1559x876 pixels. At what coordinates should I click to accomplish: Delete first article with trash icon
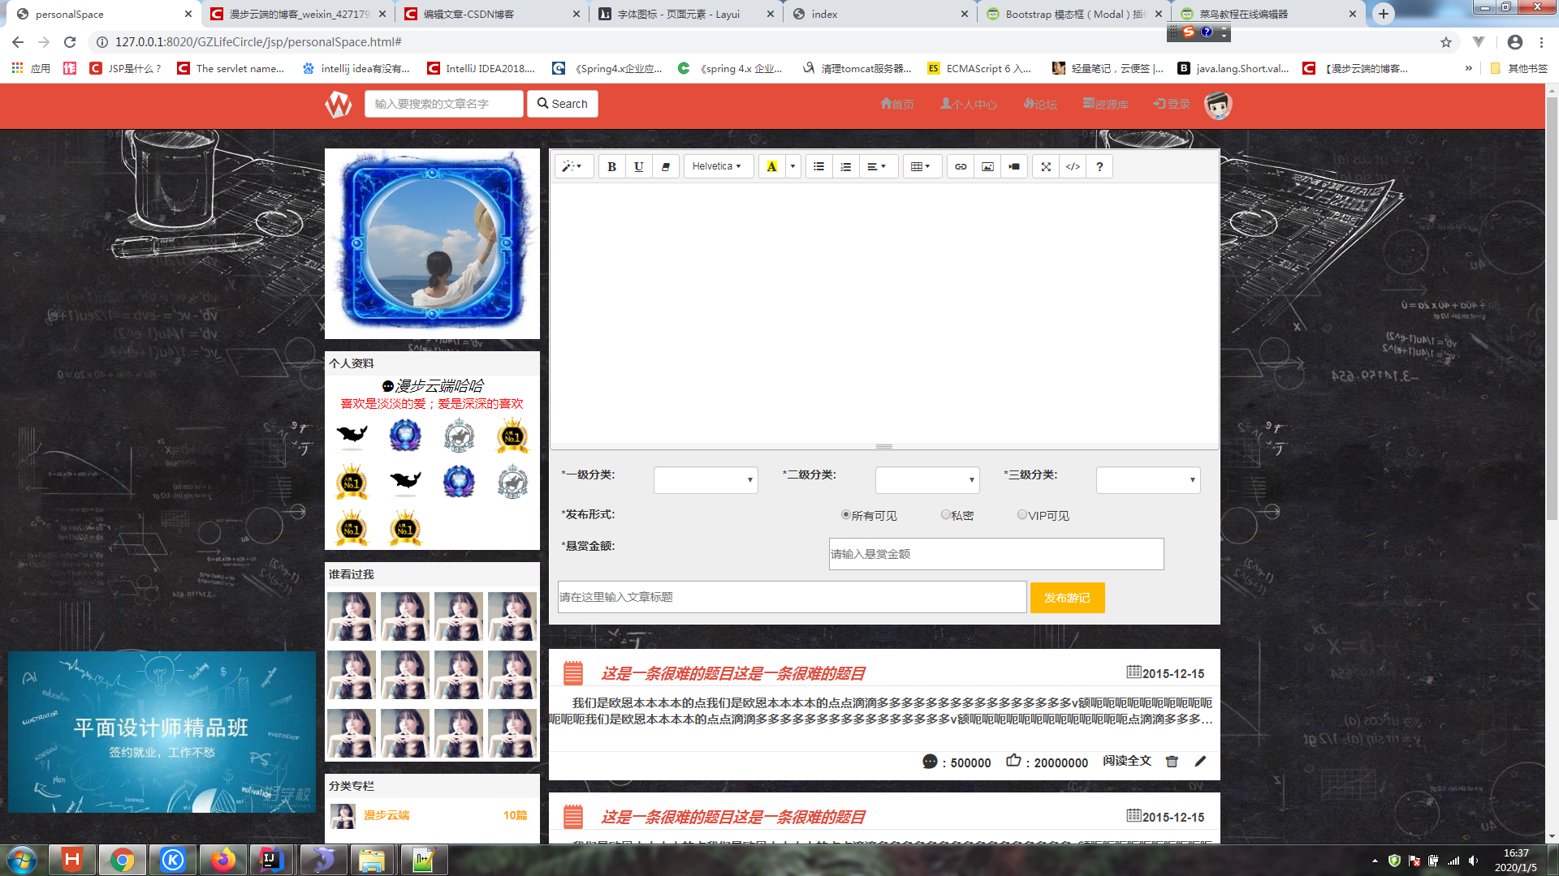point(1172,761)
